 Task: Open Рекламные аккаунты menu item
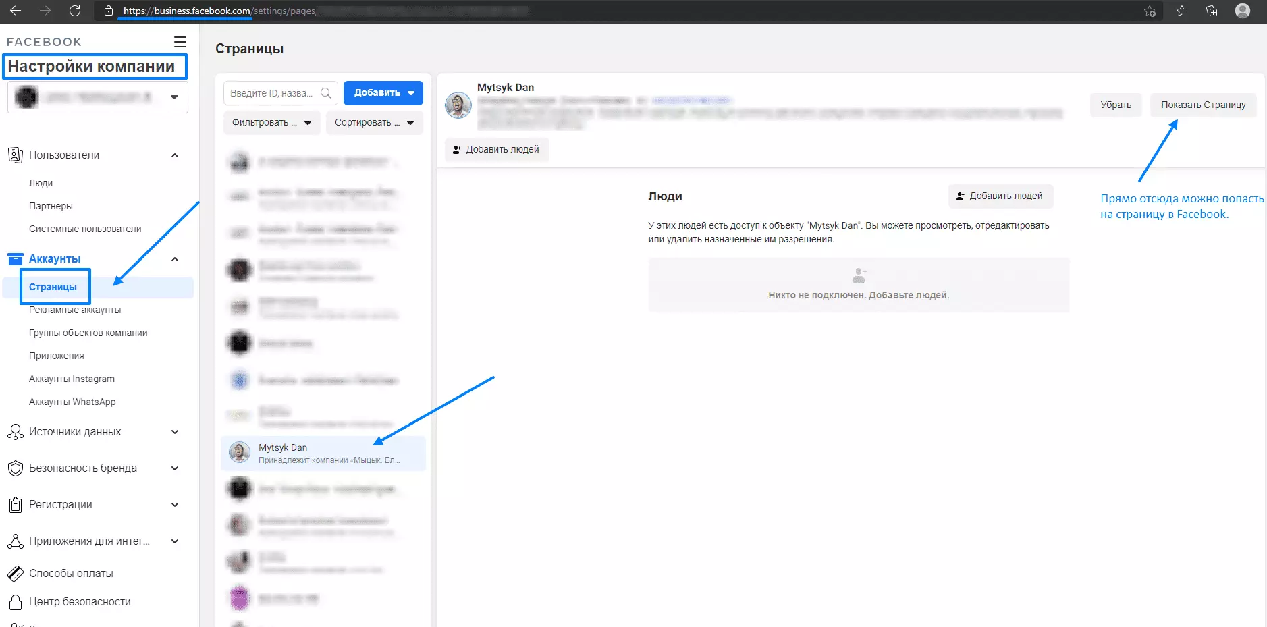point(75,310)
